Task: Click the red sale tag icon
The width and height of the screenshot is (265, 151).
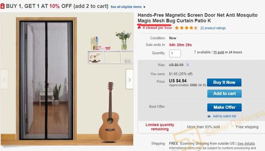Action: pos(2,6)
